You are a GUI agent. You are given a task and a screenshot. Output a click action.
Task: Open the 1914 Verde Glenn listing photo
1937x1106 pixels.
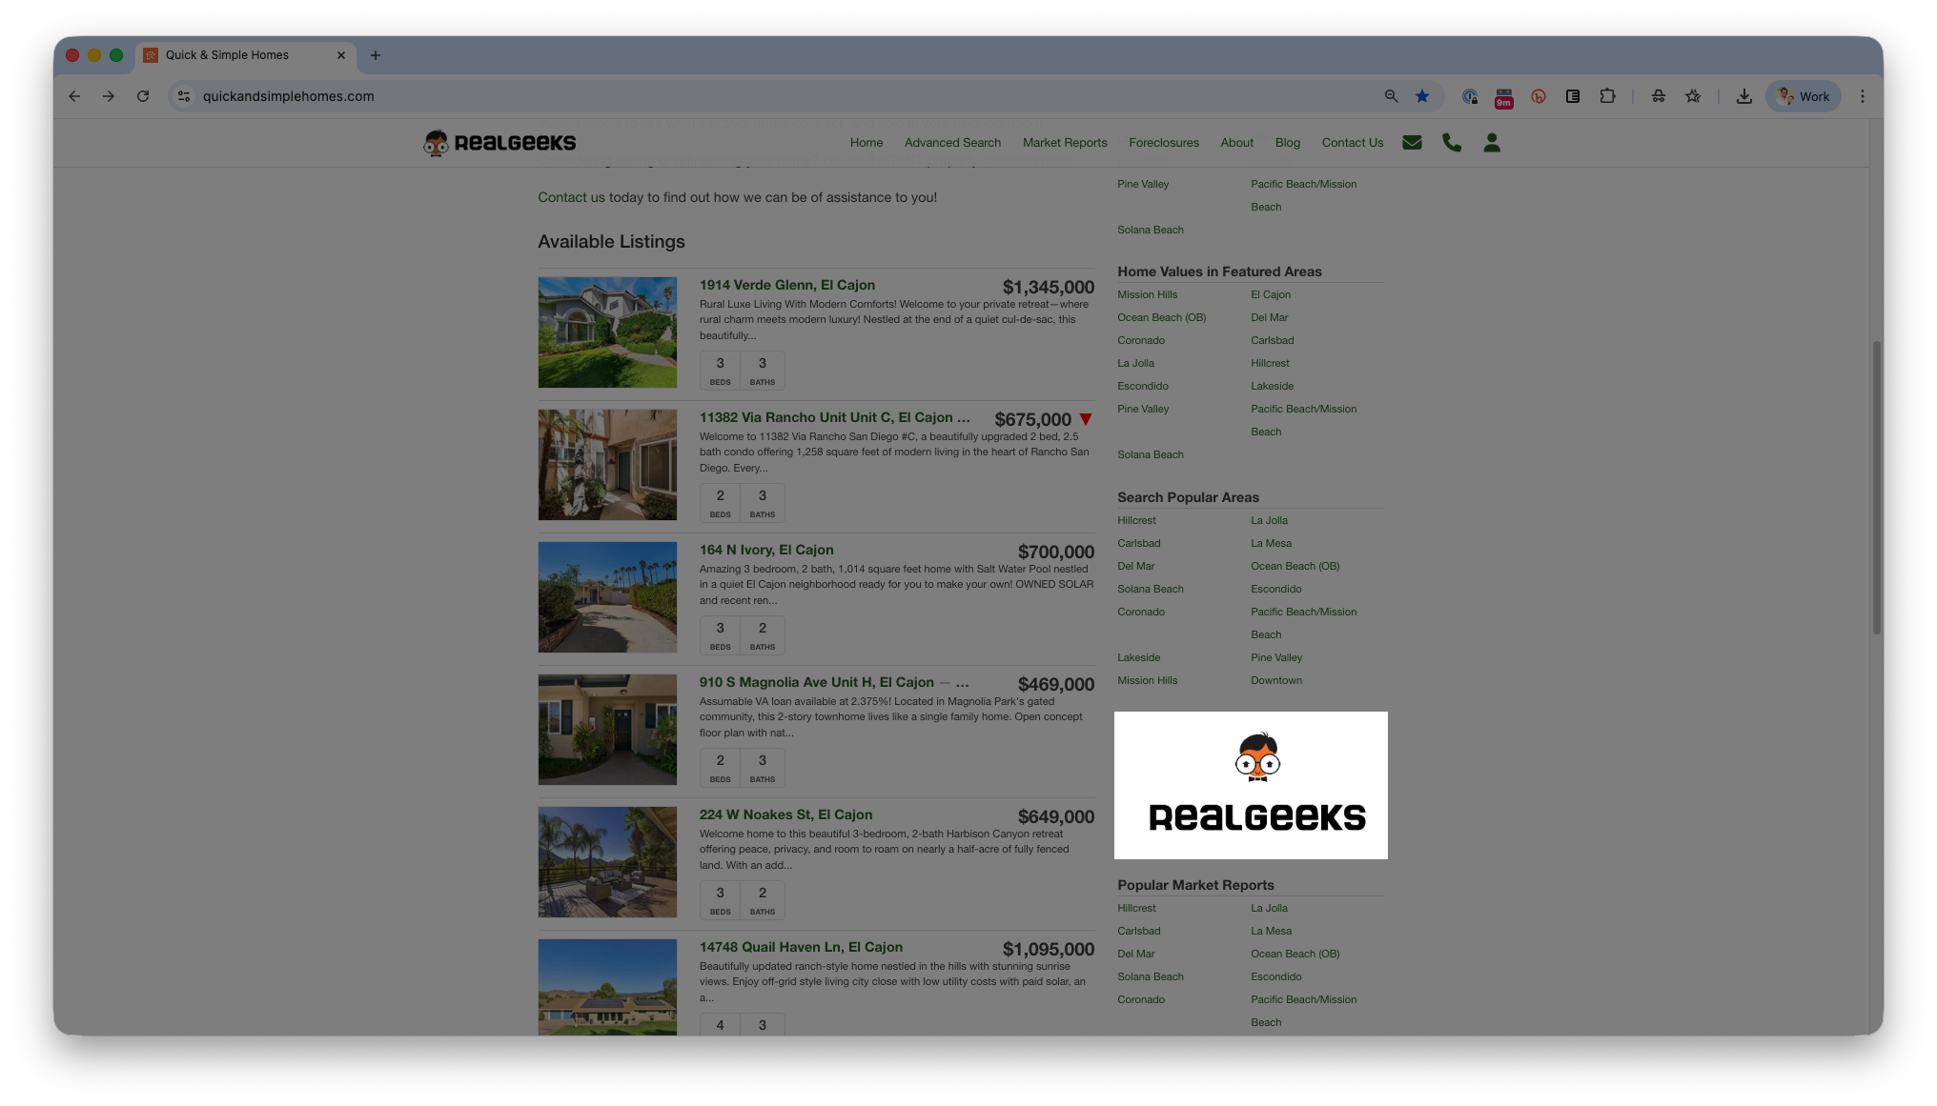(607, 332)
